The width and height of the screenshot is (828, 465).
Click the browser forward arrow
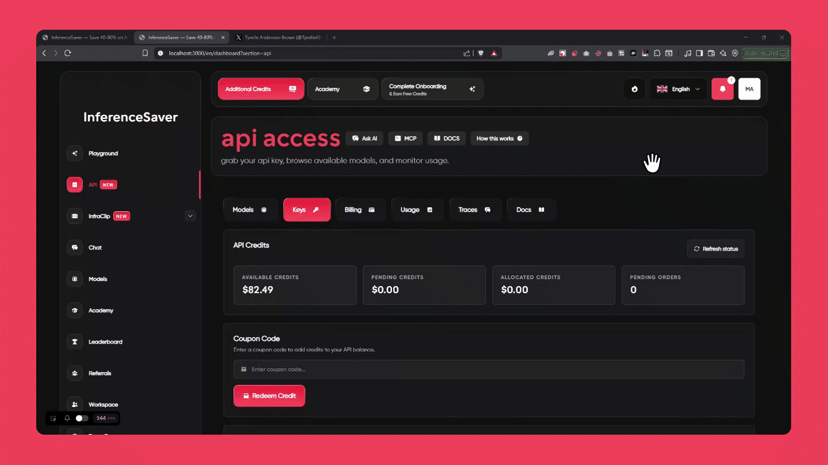coord(56,53)
